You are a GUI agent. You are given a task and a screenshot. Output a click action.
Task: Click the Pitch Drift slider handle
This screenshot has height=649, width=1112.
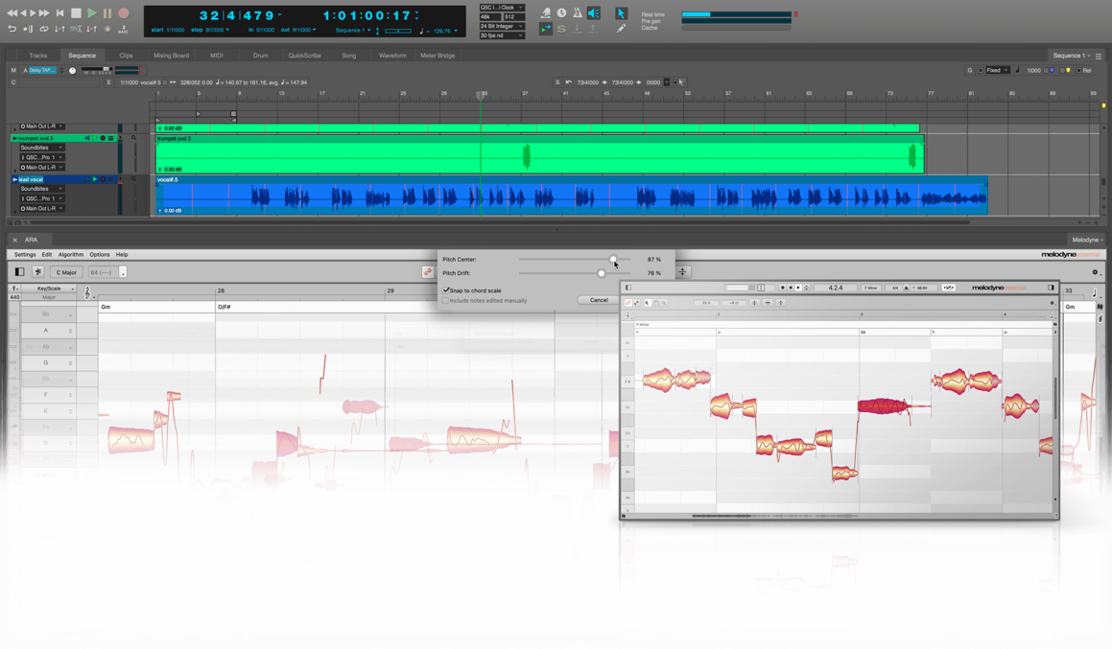(602, 273)
